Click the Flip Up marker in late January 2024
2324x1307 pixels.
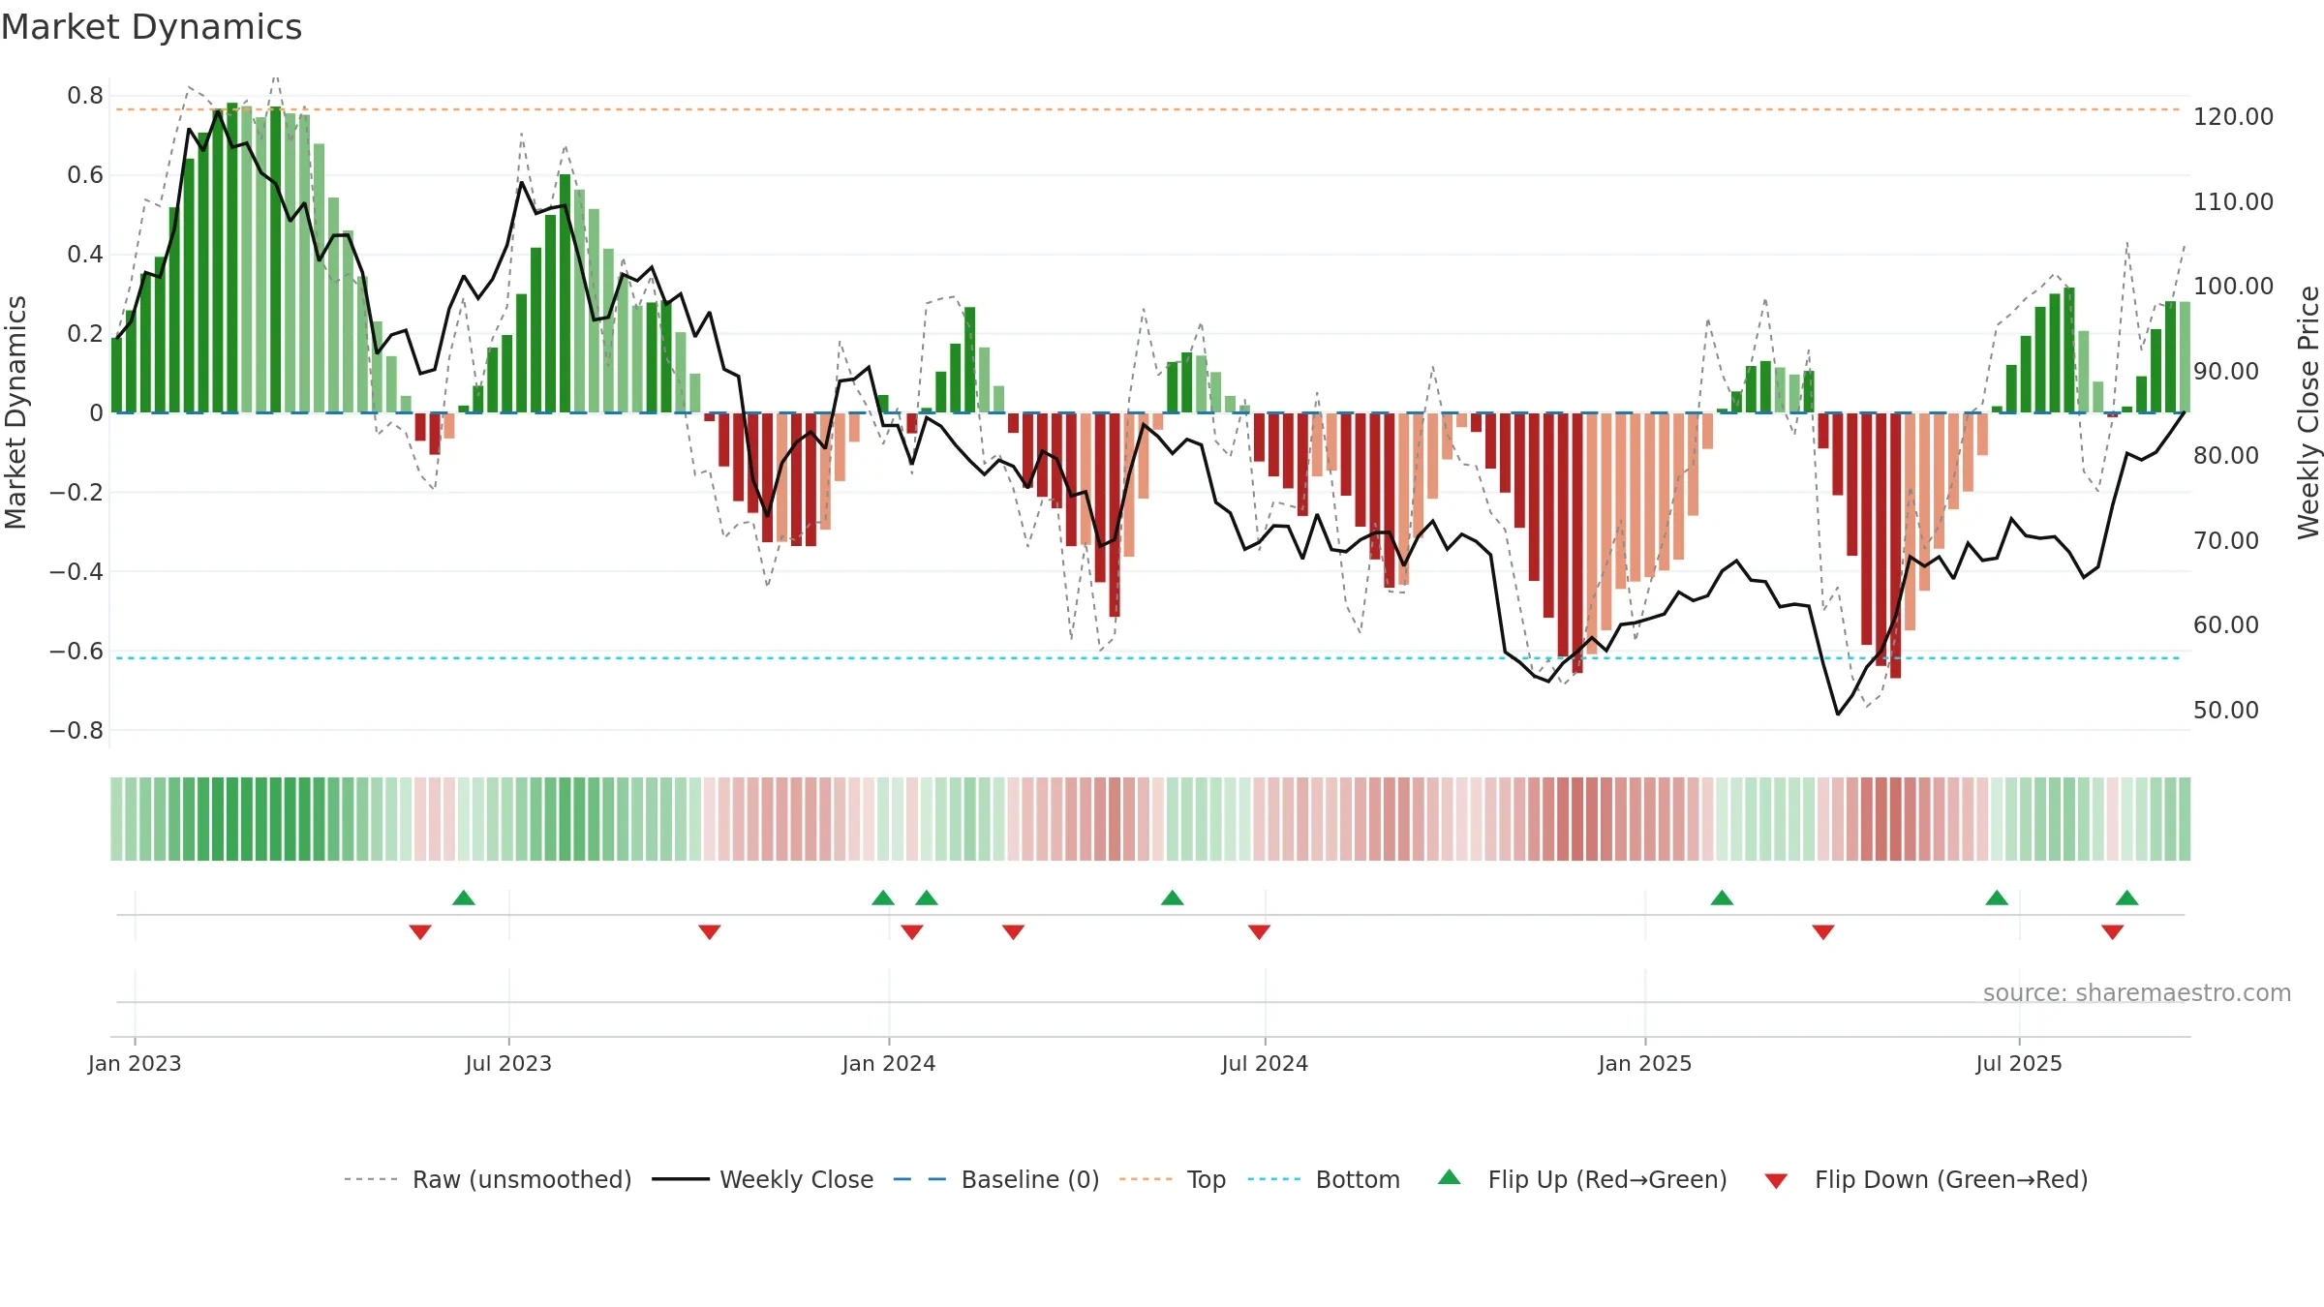point(927,897)
